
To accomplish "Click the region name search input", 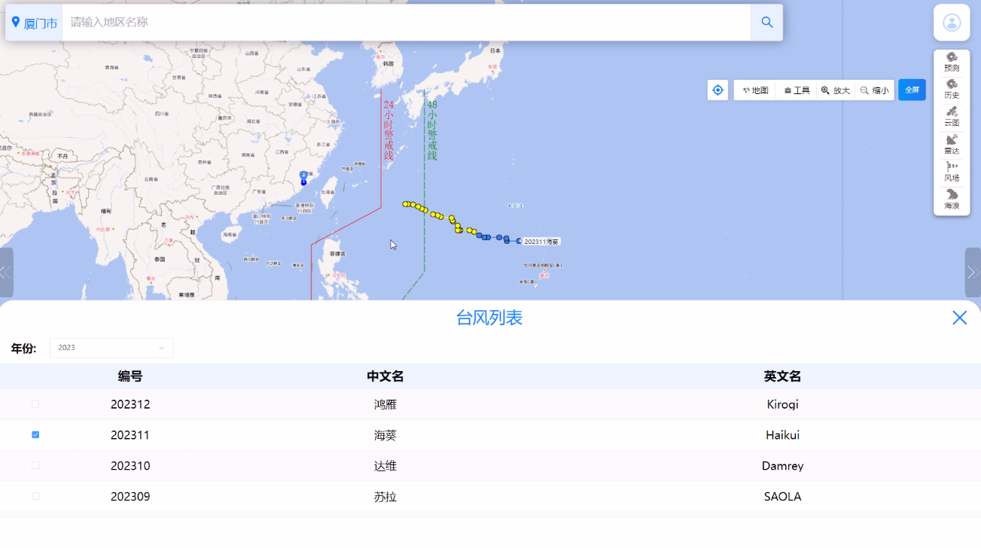I will (x=406, y=23).
